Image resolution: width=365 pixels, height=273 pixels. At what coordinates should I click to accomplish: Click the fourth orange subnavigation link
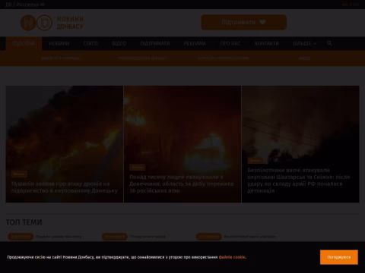(x=304, y=58)
